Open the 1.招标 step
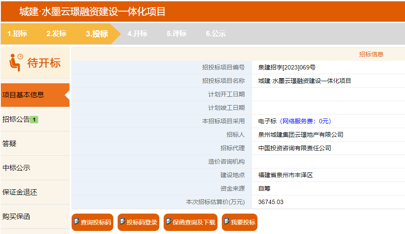The height and width of the screenshot is (234, 405). (17, 33)
